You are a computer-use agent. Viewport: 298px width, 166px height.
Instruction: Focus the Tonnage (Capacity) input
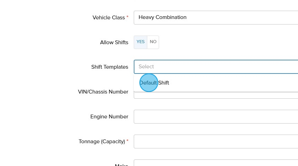(216, 141)
